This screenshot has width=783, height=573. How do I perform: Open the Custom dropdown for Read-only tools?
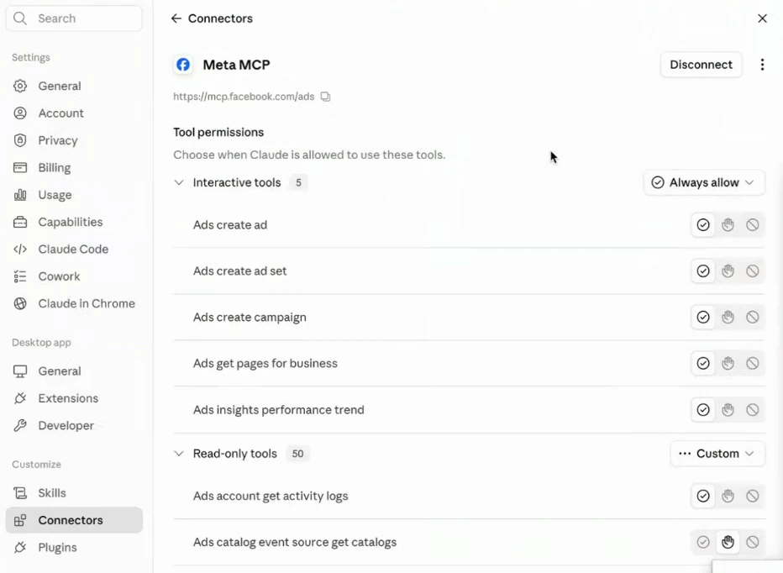tap(717, 454)
